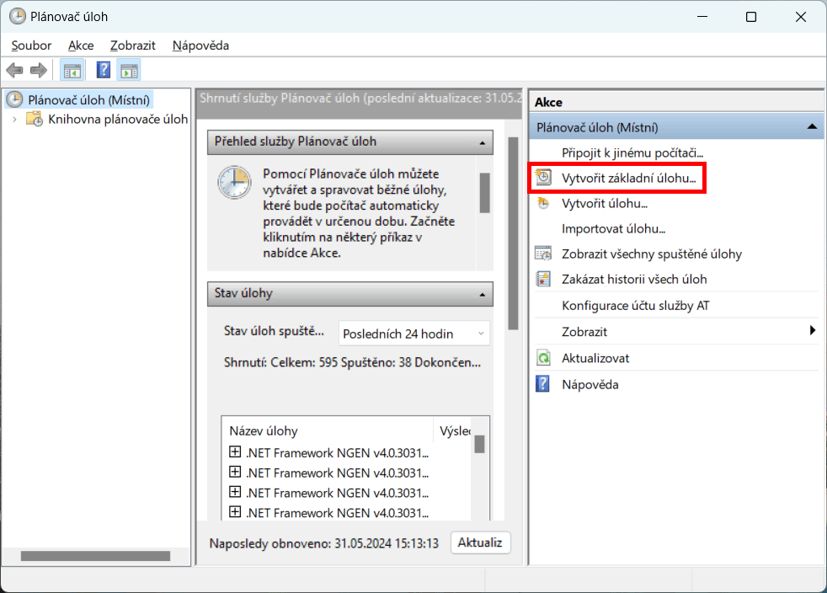Open the Posledních 24 hodin dropdown
This screenshot has height=593, width=827.
coord(413,334)
